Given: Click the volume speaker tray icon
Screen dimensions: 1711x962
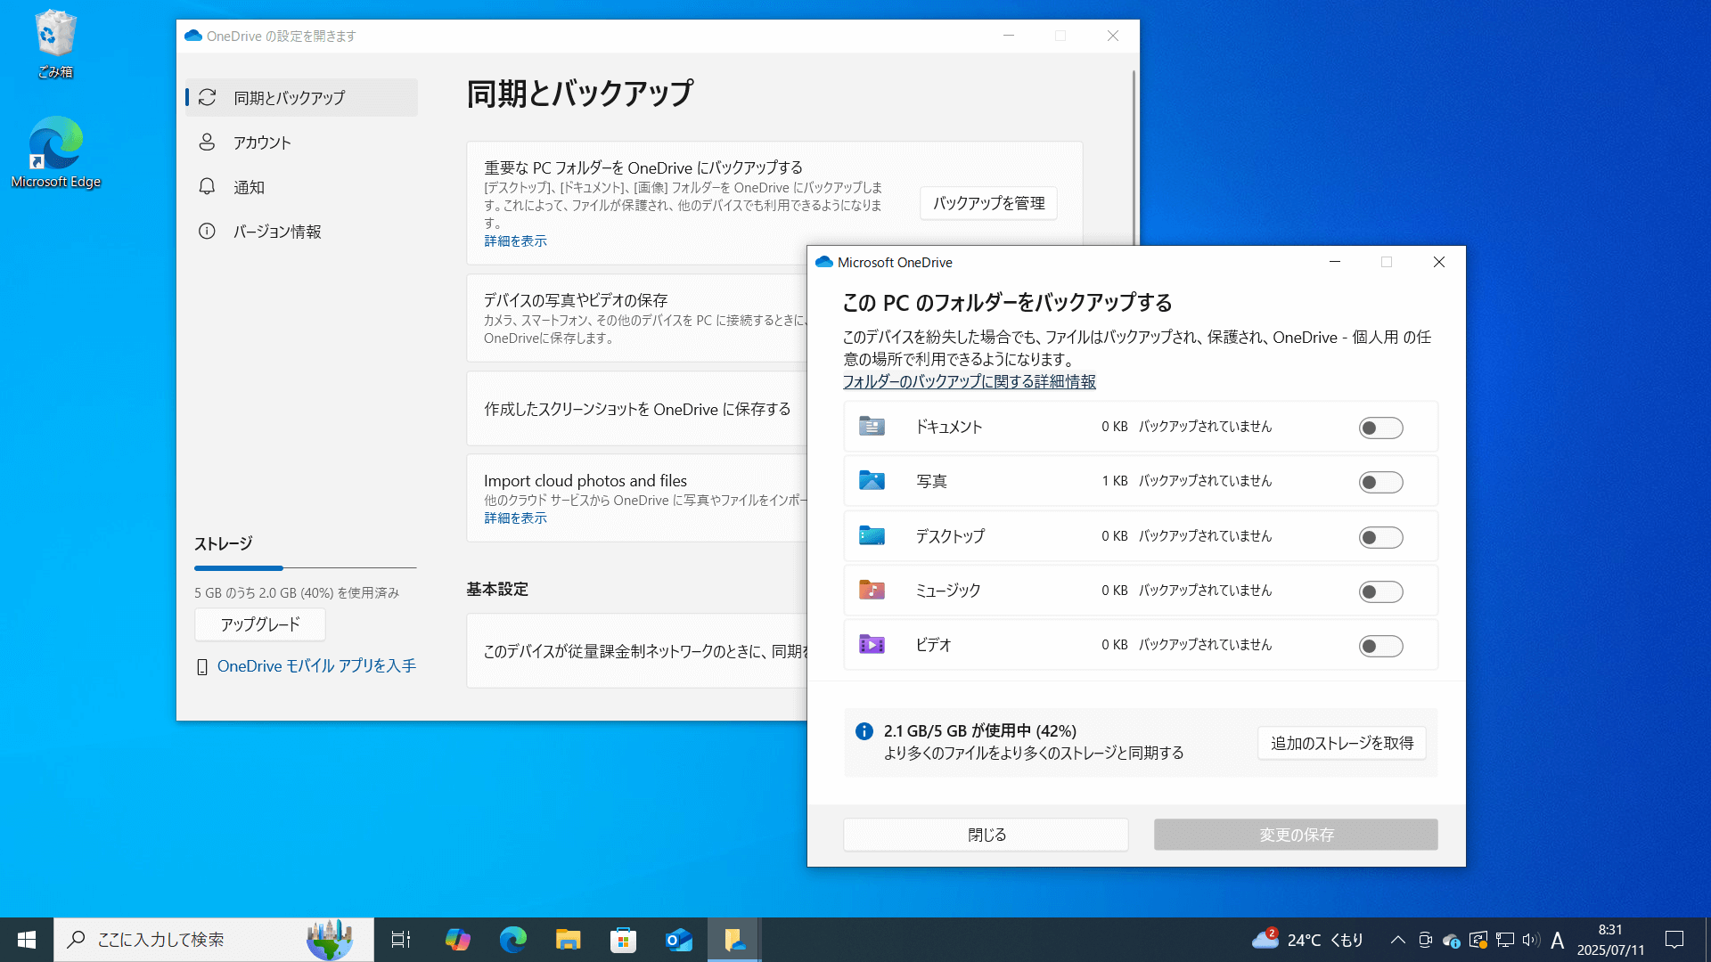Looking at the screenshot, I should [x=1531, y=940].
